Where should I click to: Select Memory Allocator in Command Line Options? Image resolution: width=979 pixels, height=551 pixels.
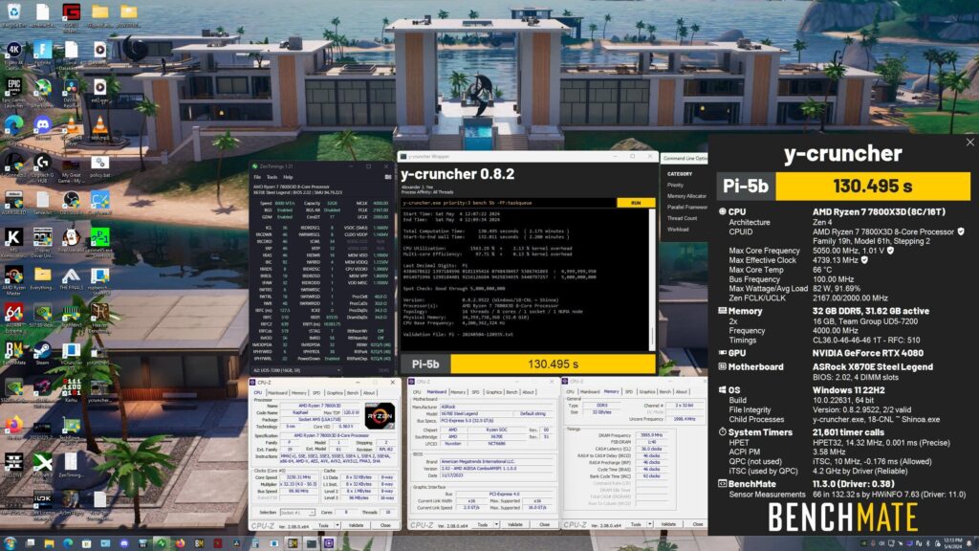[686, 196]
